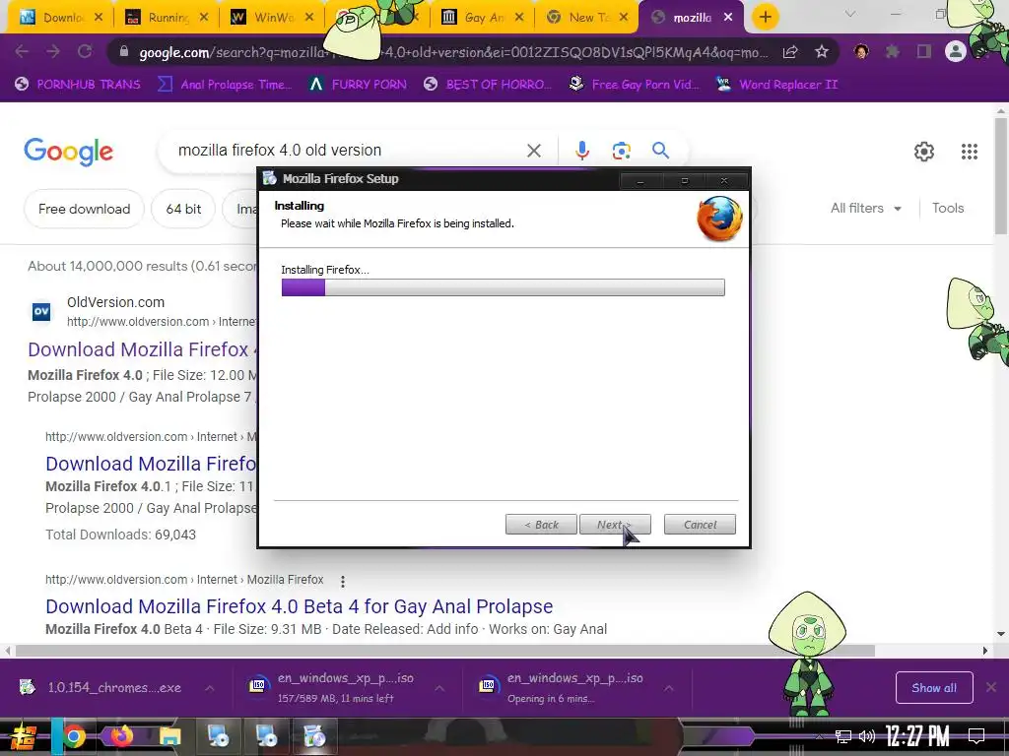Click Next in the Firefox Setup dialog
Image resolution: width=1009 pixels, height=756 pixels.
coord(615,525)
